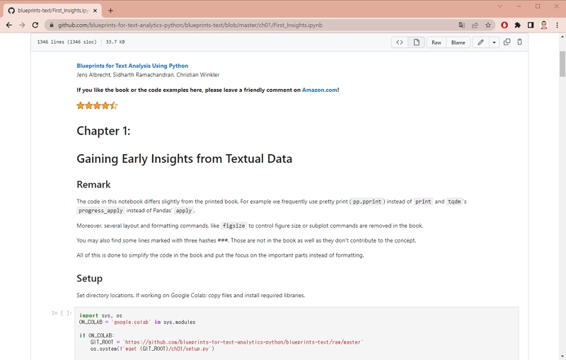Click the 'Setup' heading
566x360 pixels.
[90, 278]
